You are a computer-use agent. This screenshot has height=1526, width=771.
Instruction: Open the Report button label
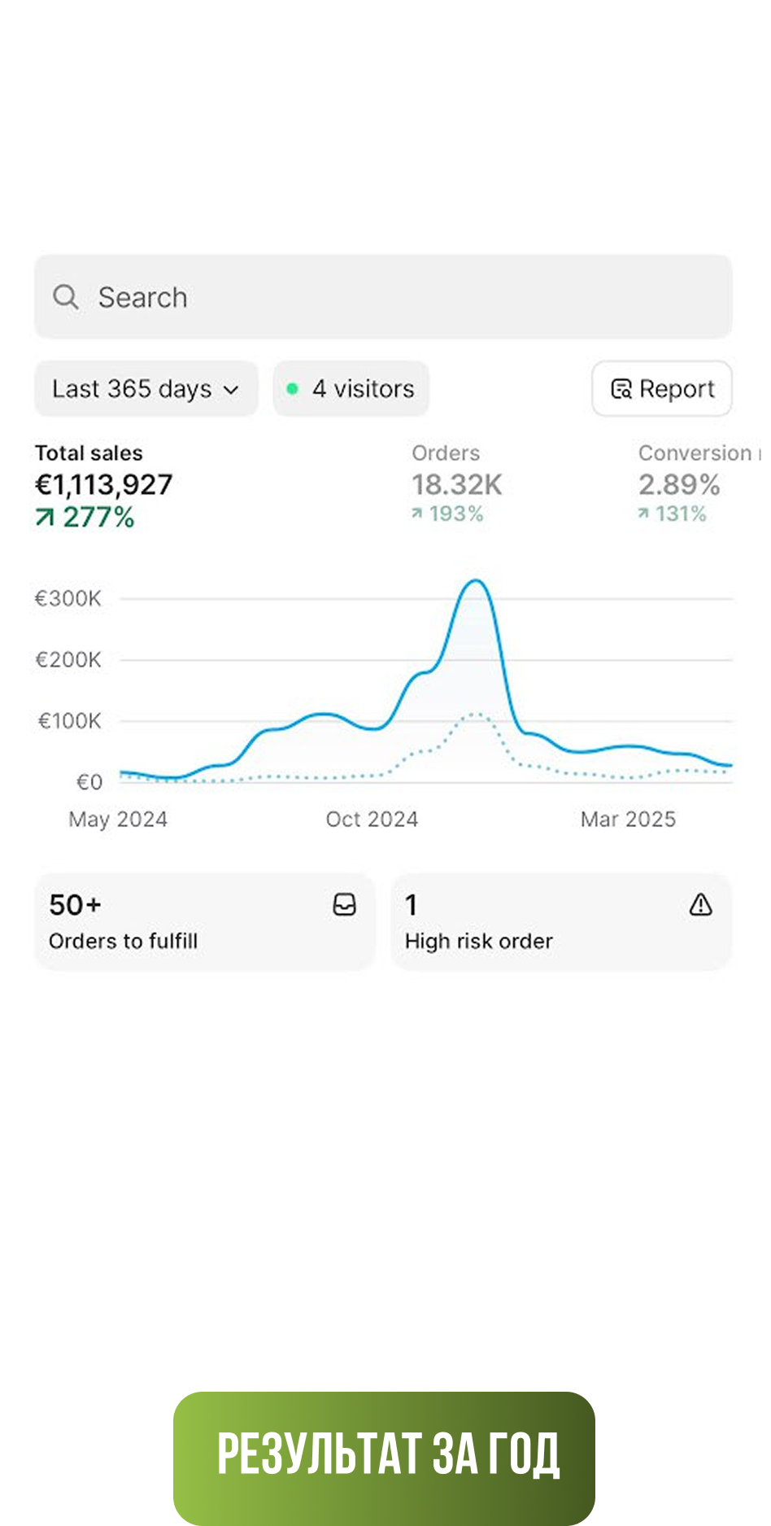coord(677,389)
